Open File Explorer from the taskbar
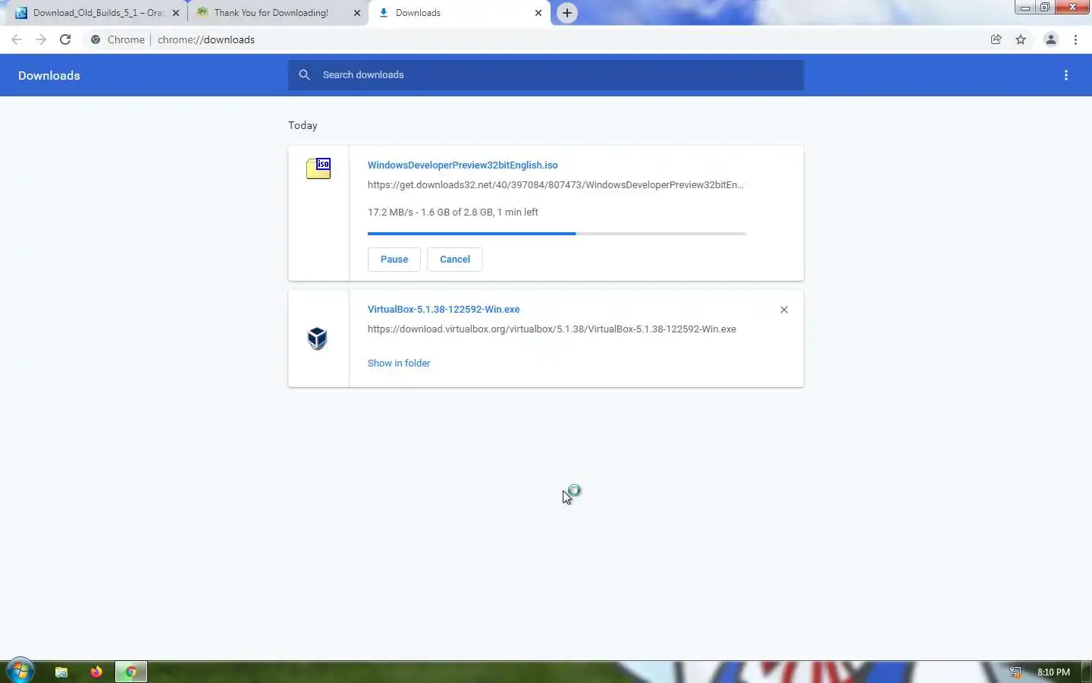Viewport: 1092px width, 683px height. point(61,672)
